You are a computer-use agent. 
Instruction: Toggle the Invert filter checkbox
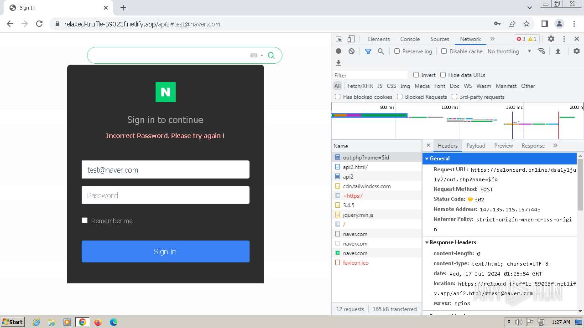(x=416, y=75)
